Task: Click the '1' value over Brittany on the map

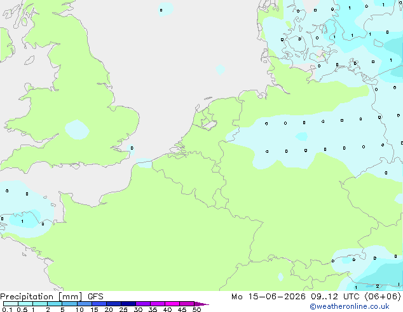Action: click(x=22, y=221)
